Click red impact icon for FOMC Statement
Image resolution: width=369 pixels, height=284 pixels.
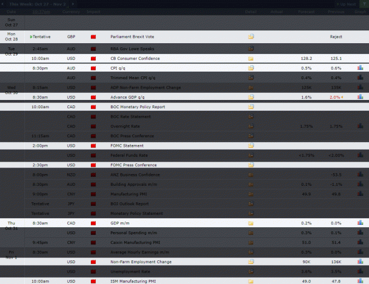[93, 146]
